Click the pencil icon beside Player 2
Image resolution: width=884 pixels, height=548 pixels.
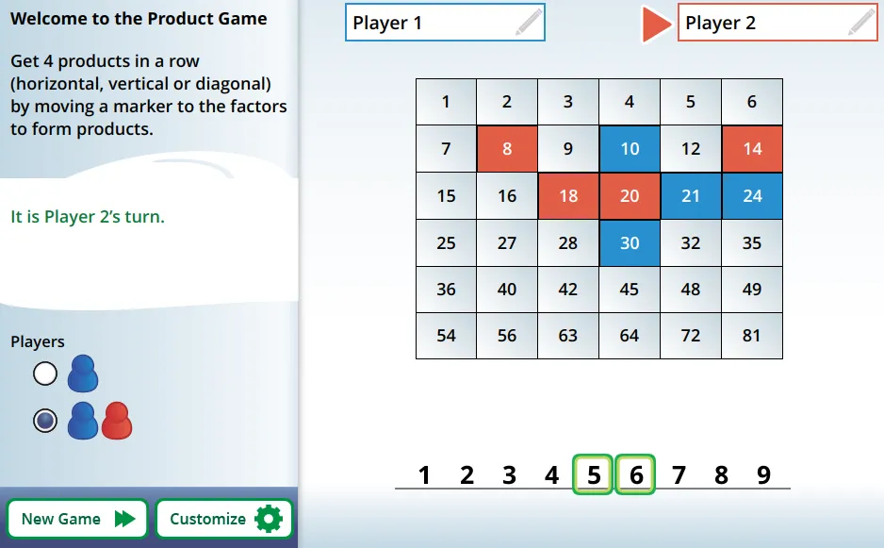point(861,23)
